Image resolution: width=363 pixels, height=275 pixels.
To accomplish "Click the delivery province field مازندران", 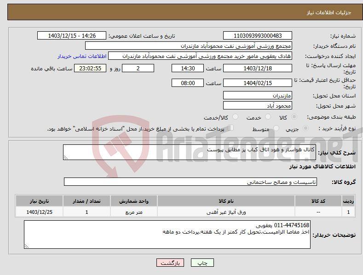I will point(258,95).
